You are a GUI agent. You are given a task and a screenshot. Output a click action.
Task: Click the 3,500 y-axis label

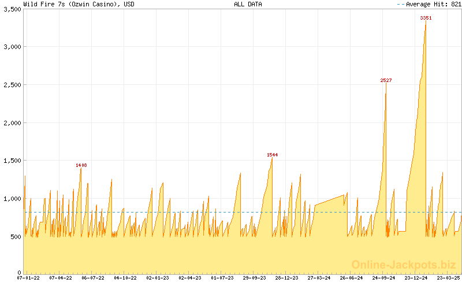pos(12,9)
